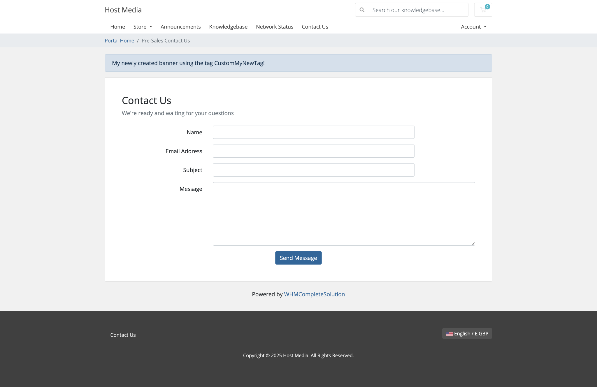
Task: Select Contact Us in top navigation
Action: [x=315, y=27]
